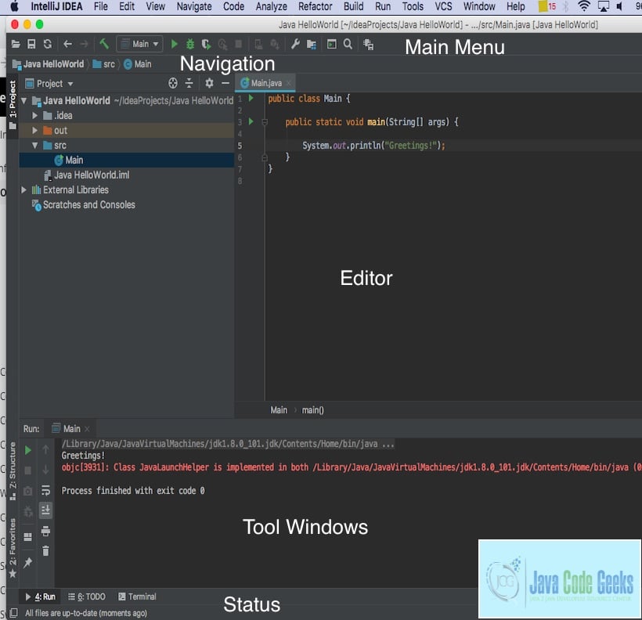Open search with the magnifier toolbar icon
The width and height of the screenshot is (642, 620).
(348, 44)
